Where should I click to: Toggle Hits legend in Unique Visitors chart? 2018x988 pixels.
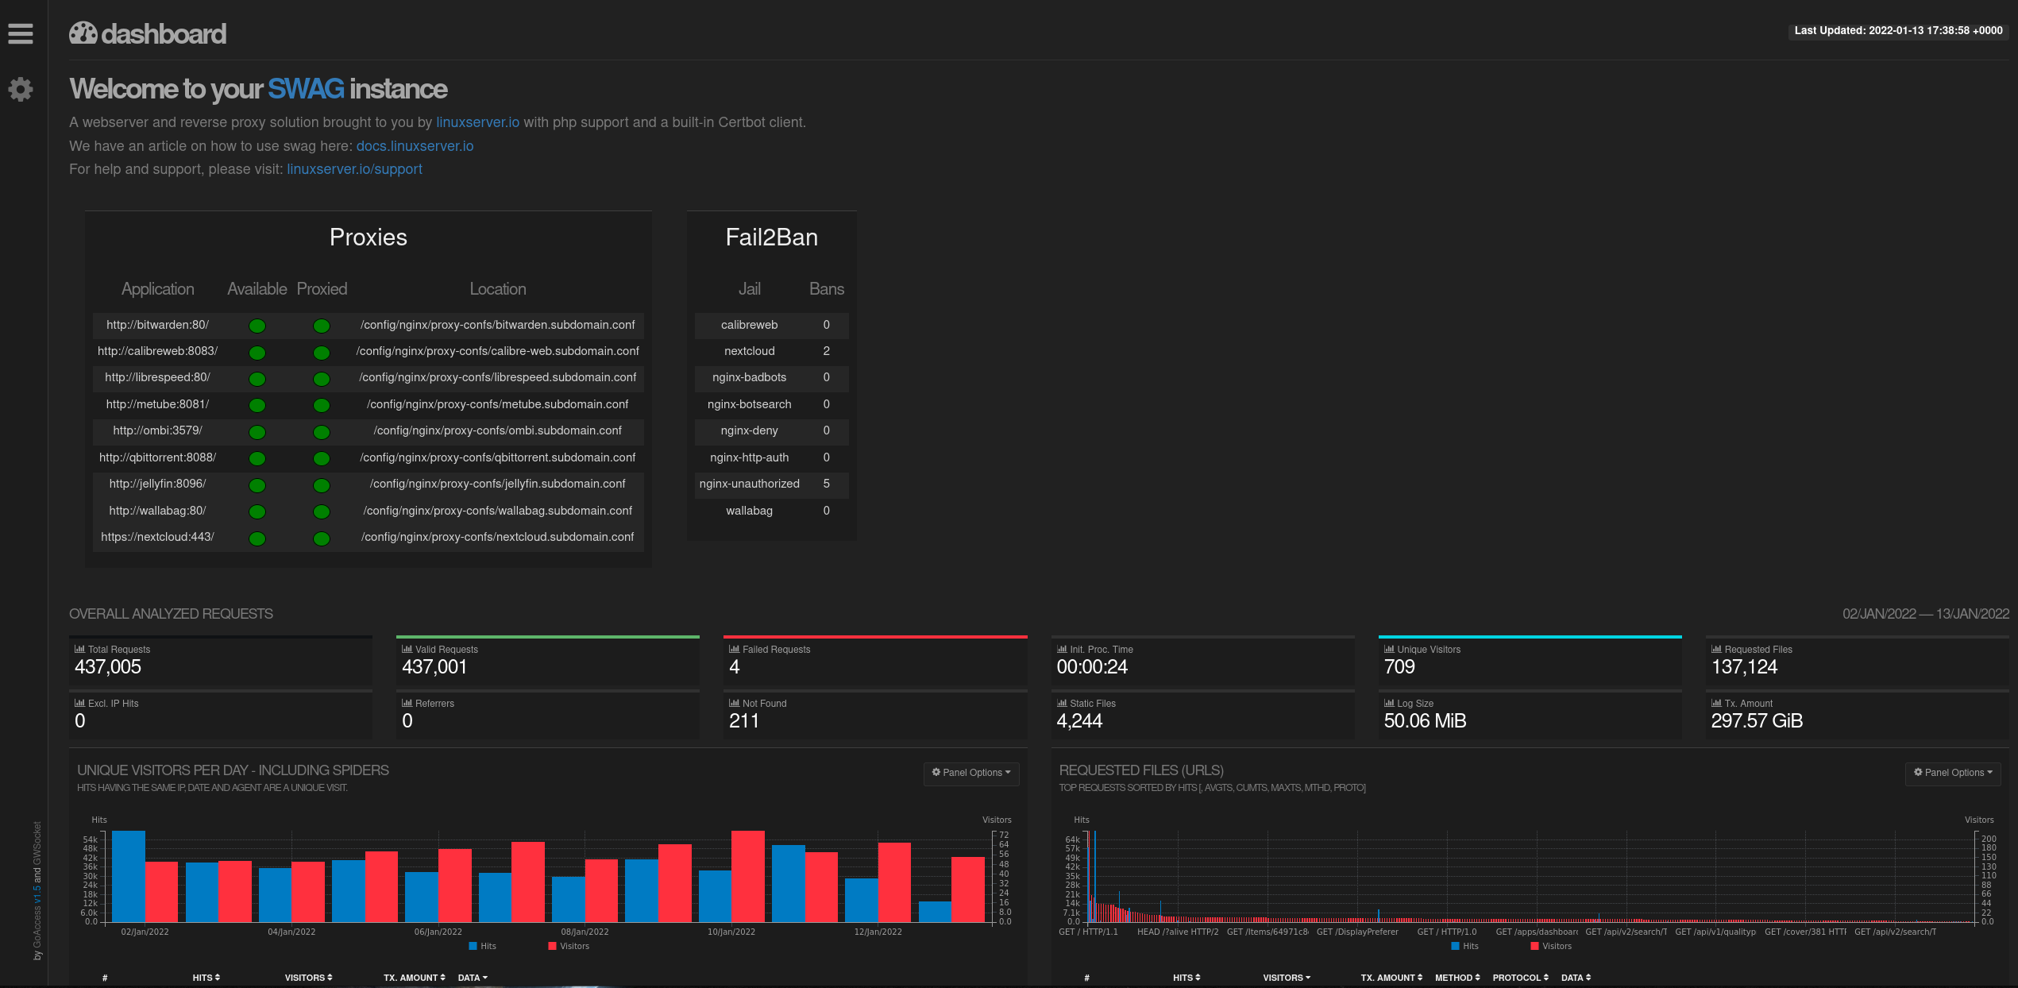tap(483, 946)
